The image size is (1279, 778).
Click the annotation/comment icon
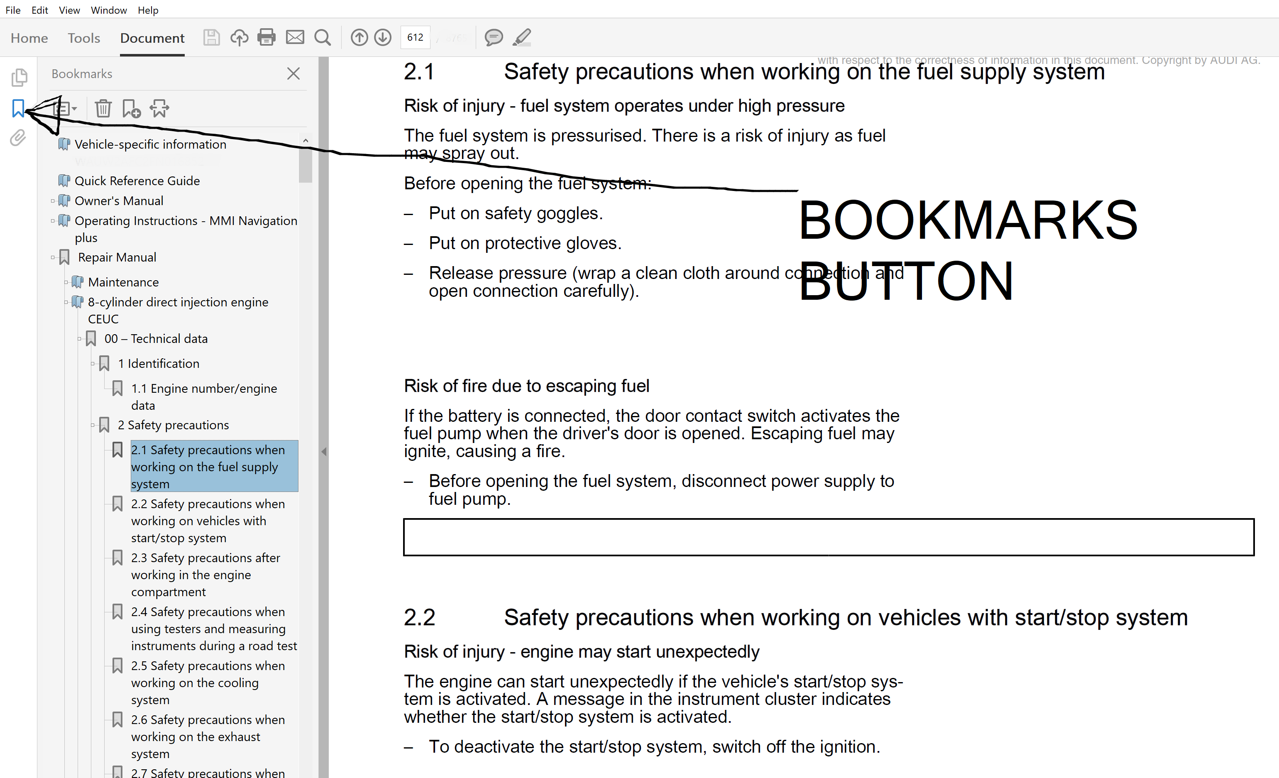[x=493, y=37]
